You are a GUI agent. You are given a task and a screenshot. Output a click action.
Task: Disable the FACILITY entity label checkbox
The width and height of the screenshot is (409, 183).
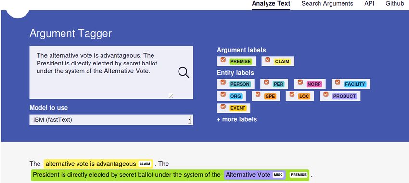[338, 82]
